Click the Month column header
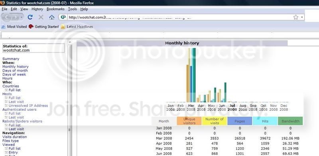 tap(164, 121)
